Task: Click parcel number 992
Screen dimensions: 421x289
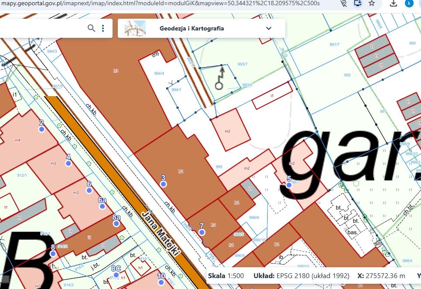Action: point(347,75)
